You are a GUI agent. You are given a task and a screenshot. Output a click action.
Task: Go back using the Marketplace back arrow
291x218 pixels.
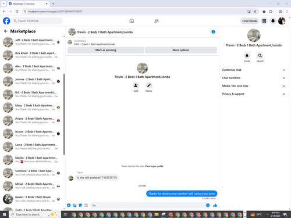(x=6, y=31)
